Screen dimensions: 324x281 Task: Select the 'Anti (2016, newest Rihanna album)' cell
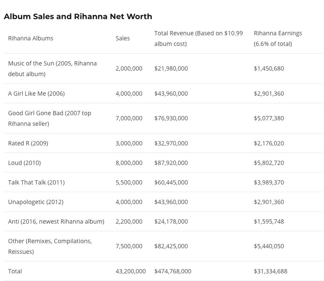[x=56, y=221]
